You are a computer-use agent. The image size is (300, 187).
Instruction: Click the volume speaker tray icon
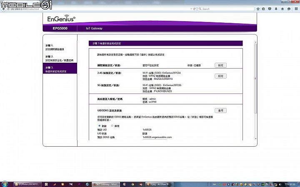point(280,185)
